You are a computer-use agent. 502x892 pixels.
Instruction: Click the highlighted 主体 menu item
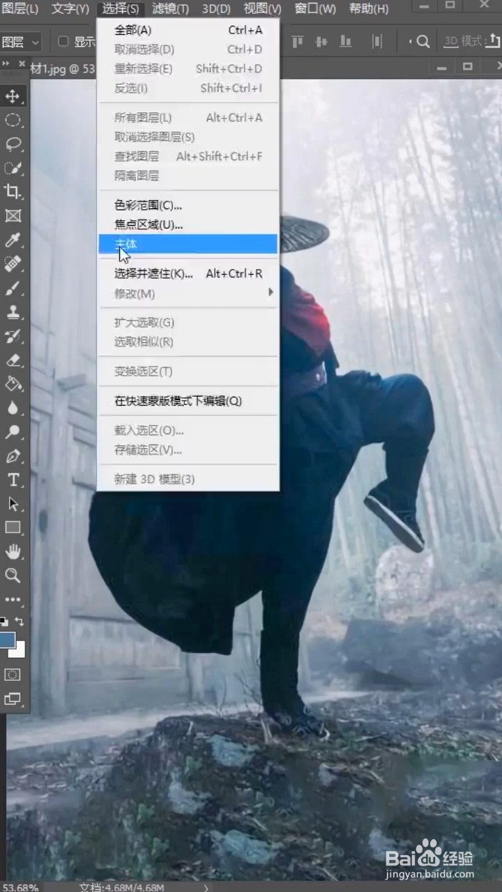click(x=188, y=244)
